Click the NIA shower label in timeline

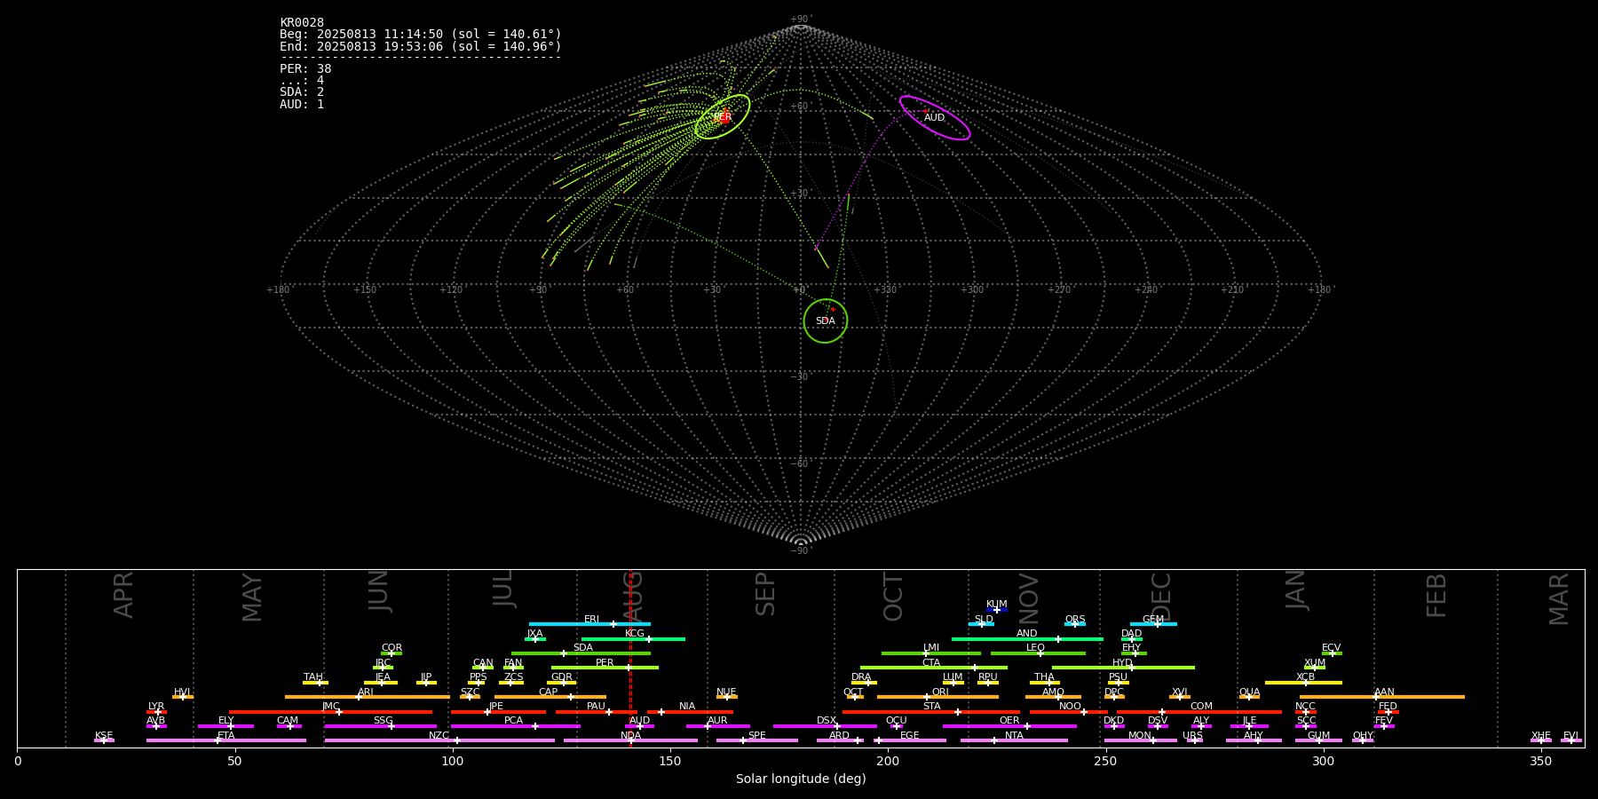pos(687,707)
